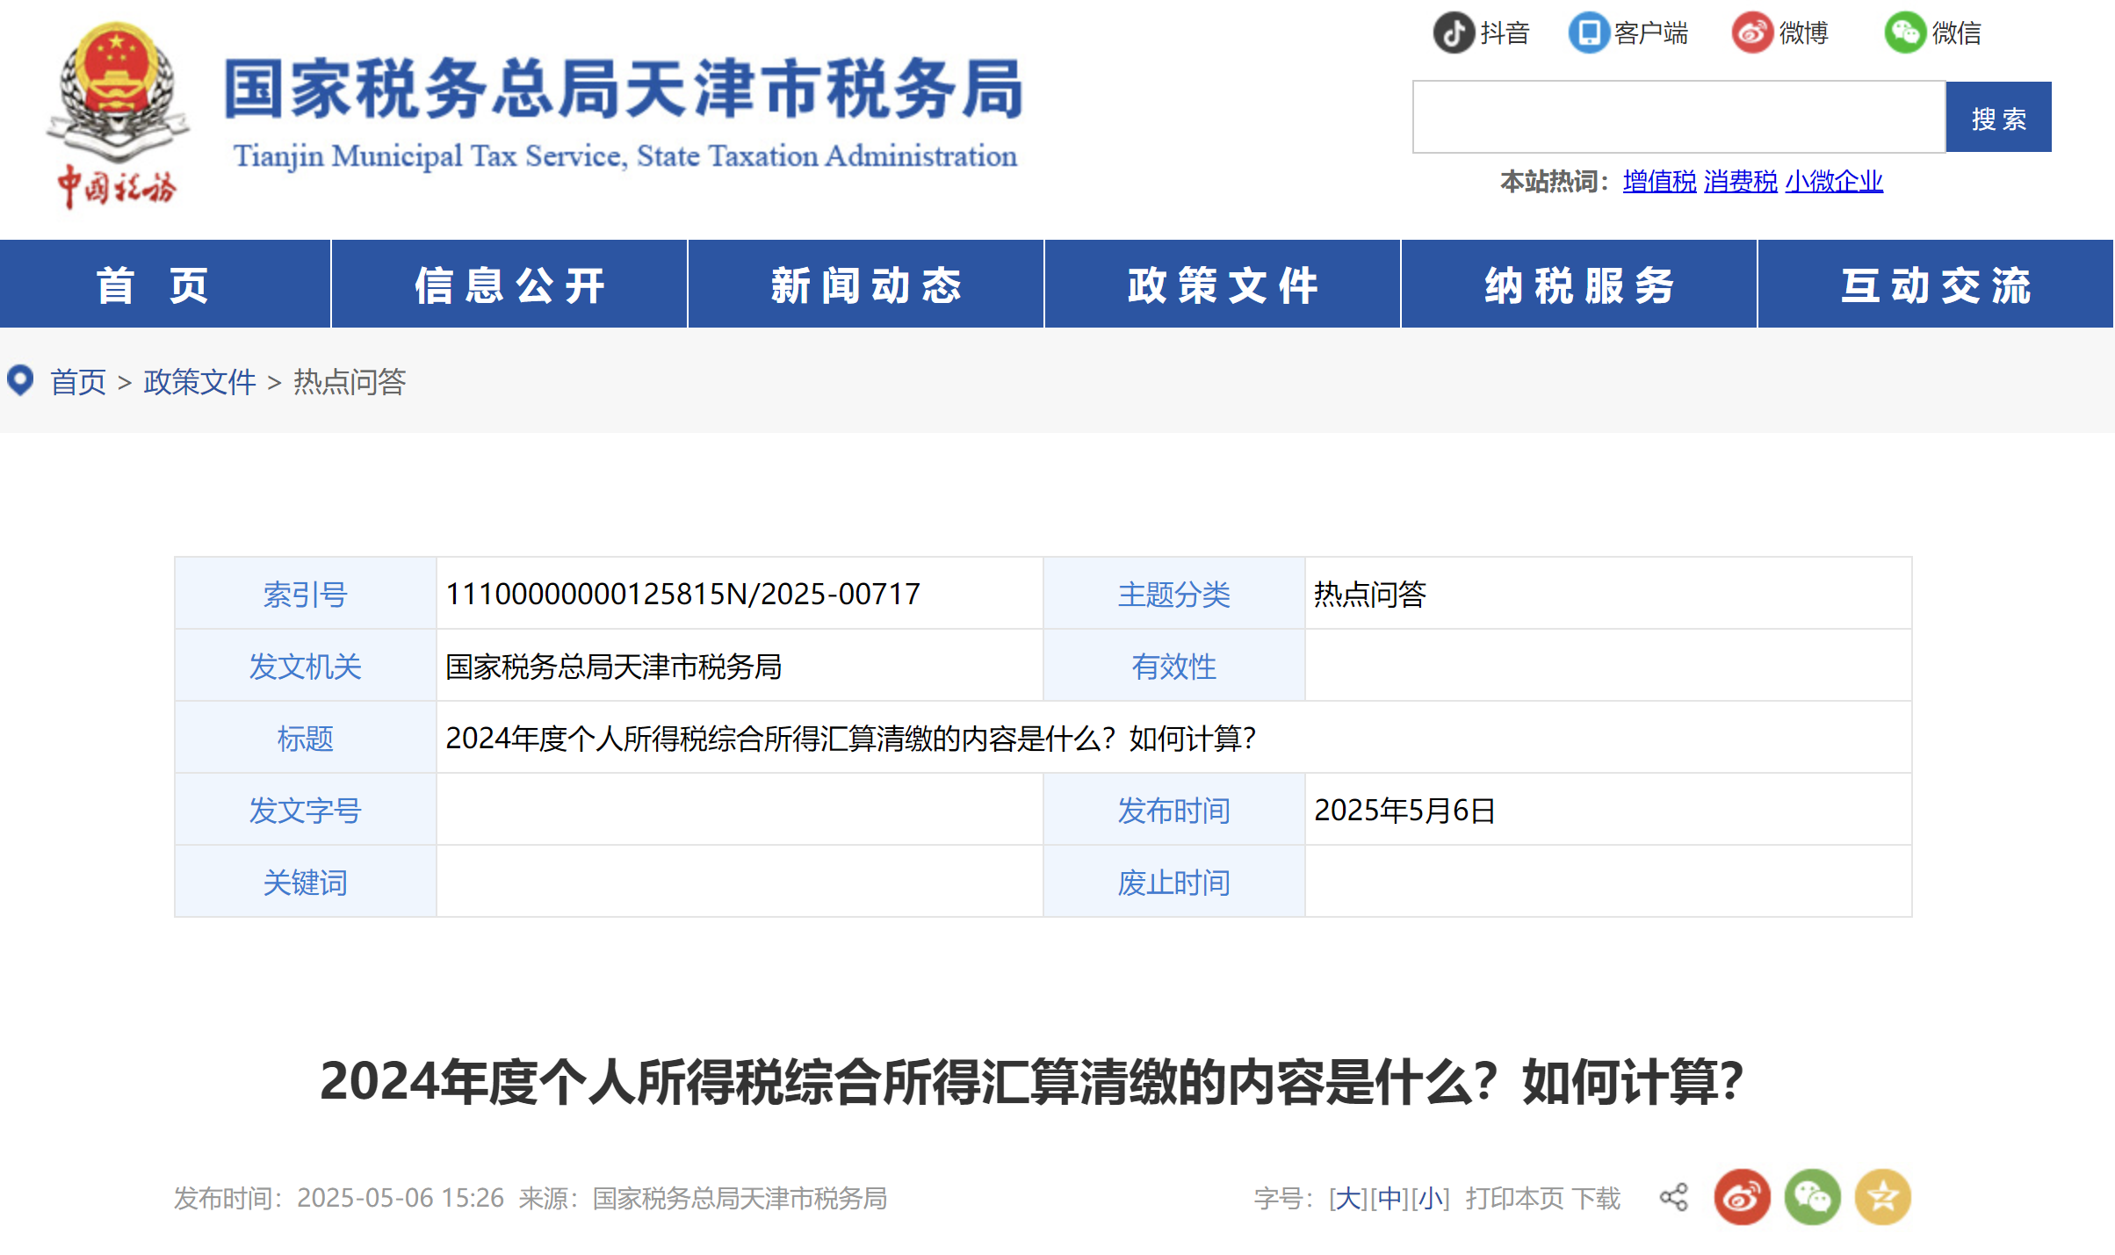
Task: Click the 增值税 hot keyword link
Action: pyautogui.click(x=1659, y=182)
